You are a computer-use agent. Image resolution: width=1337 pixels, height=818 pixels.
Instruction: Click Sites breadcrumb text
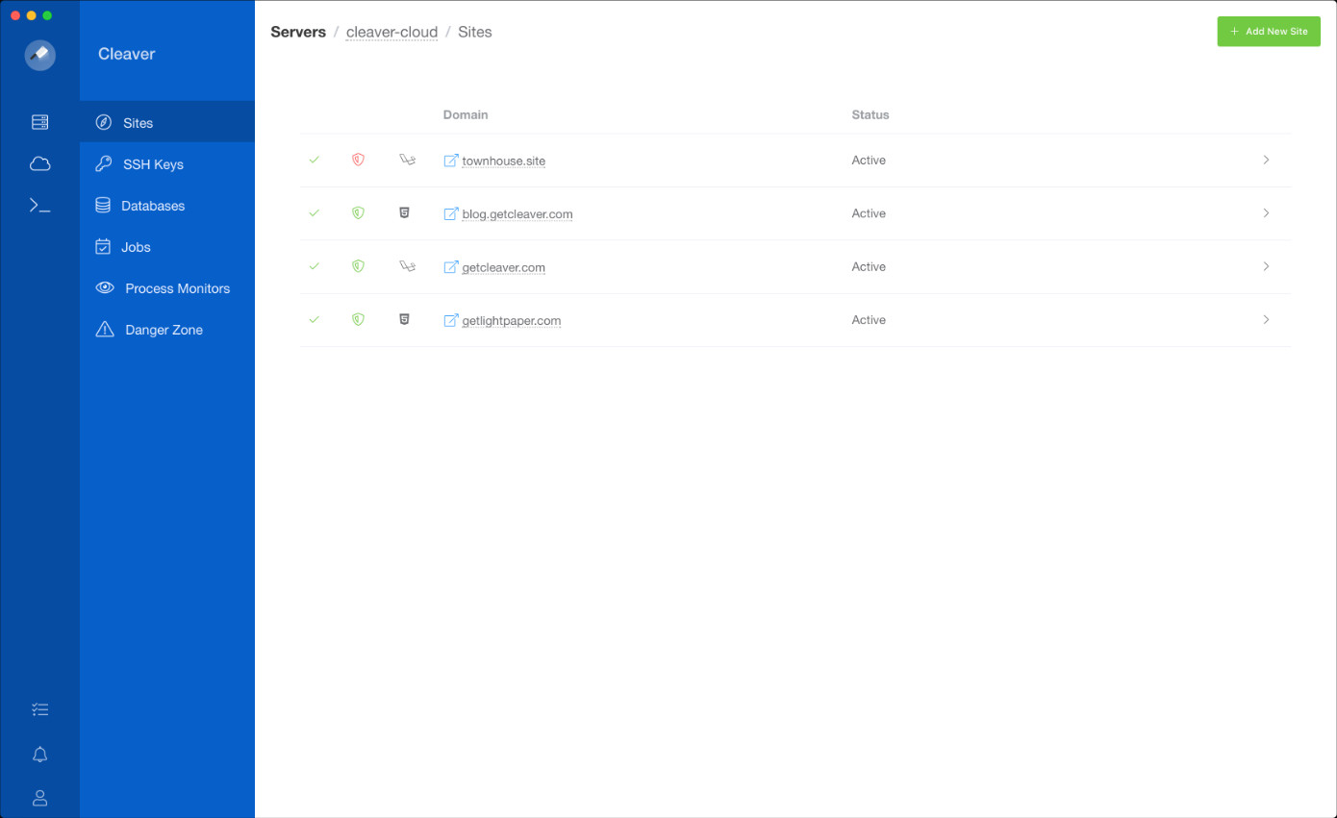pos(475,32)
